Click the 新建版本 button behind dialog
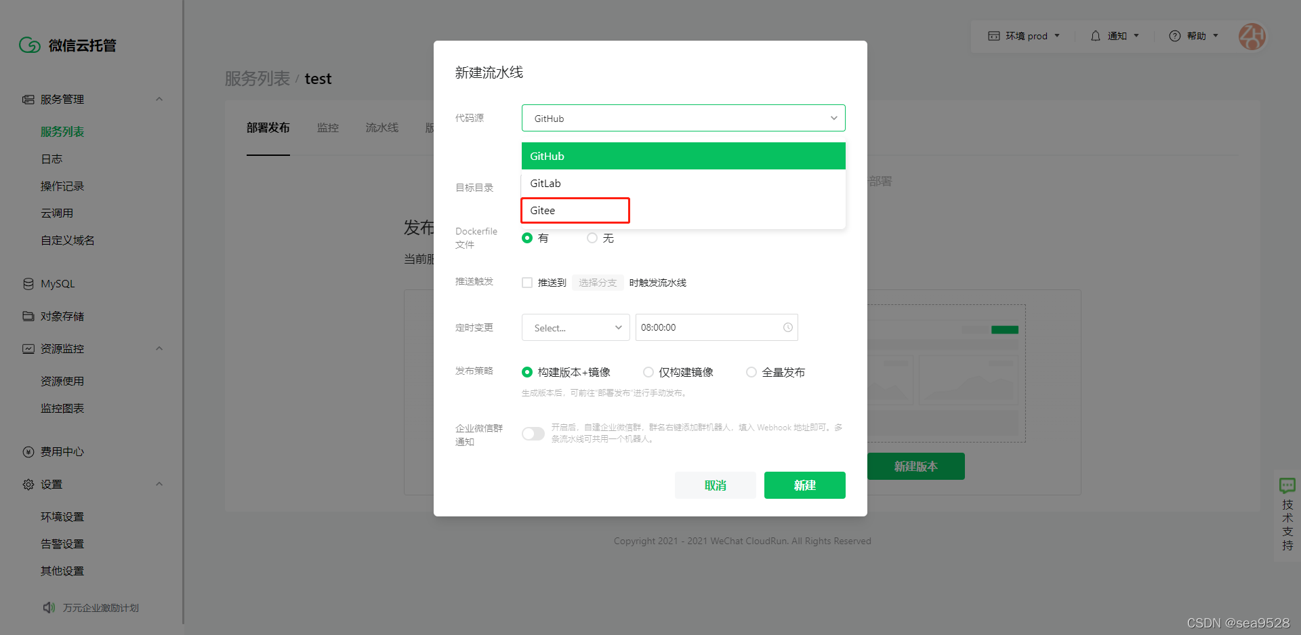1301x635 pixels. click(x=916, y=466)
